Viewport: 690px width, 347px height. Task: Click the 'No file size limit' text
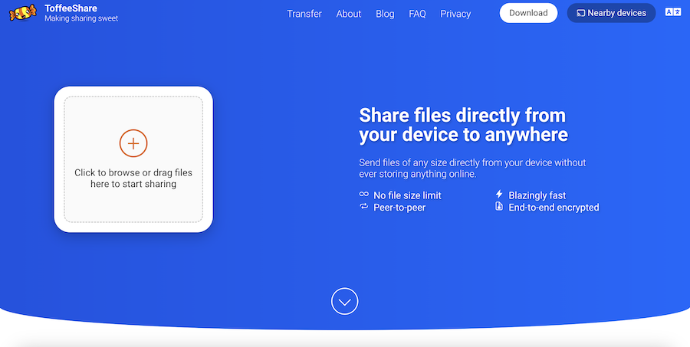coord(408,195)
